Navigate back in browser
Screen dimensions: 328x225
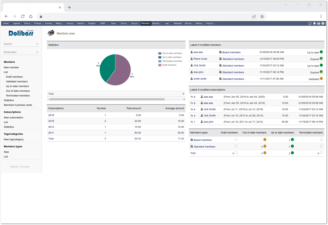pyautogui.click(x=7, y=16)
